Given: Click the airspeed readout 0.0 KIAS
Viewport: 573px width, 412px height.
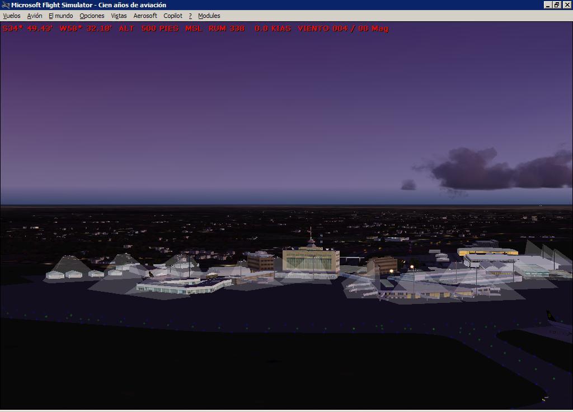Looking at the screenshot, I should pos(273,28).
